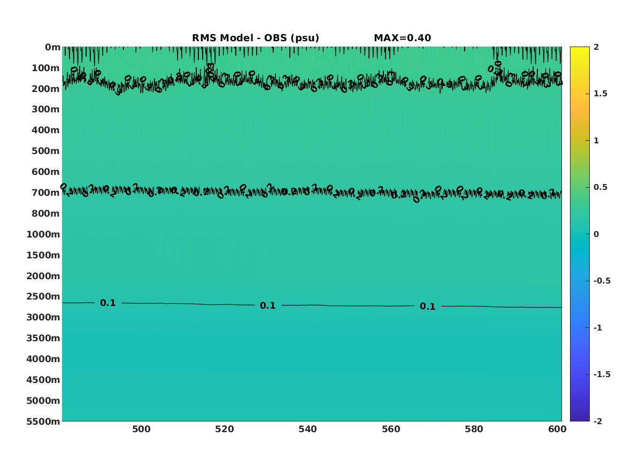Click the colorbar tick label "-1.5"

point(602,374)
